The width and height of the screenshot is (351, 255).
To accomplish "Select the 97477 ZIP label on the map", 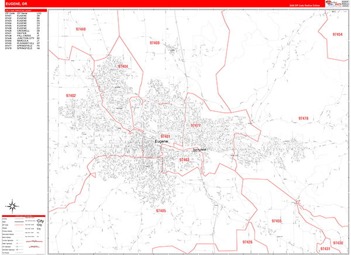I will 195,125.
